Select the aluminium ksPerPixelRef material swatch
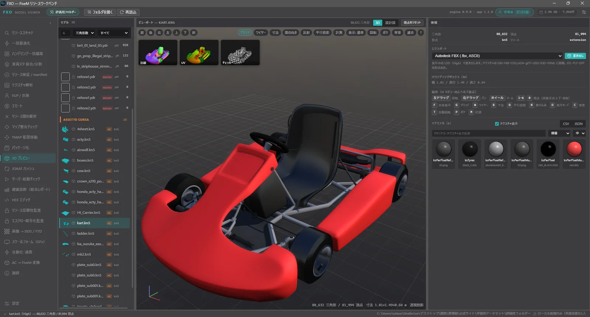 [x=496, y=154]
